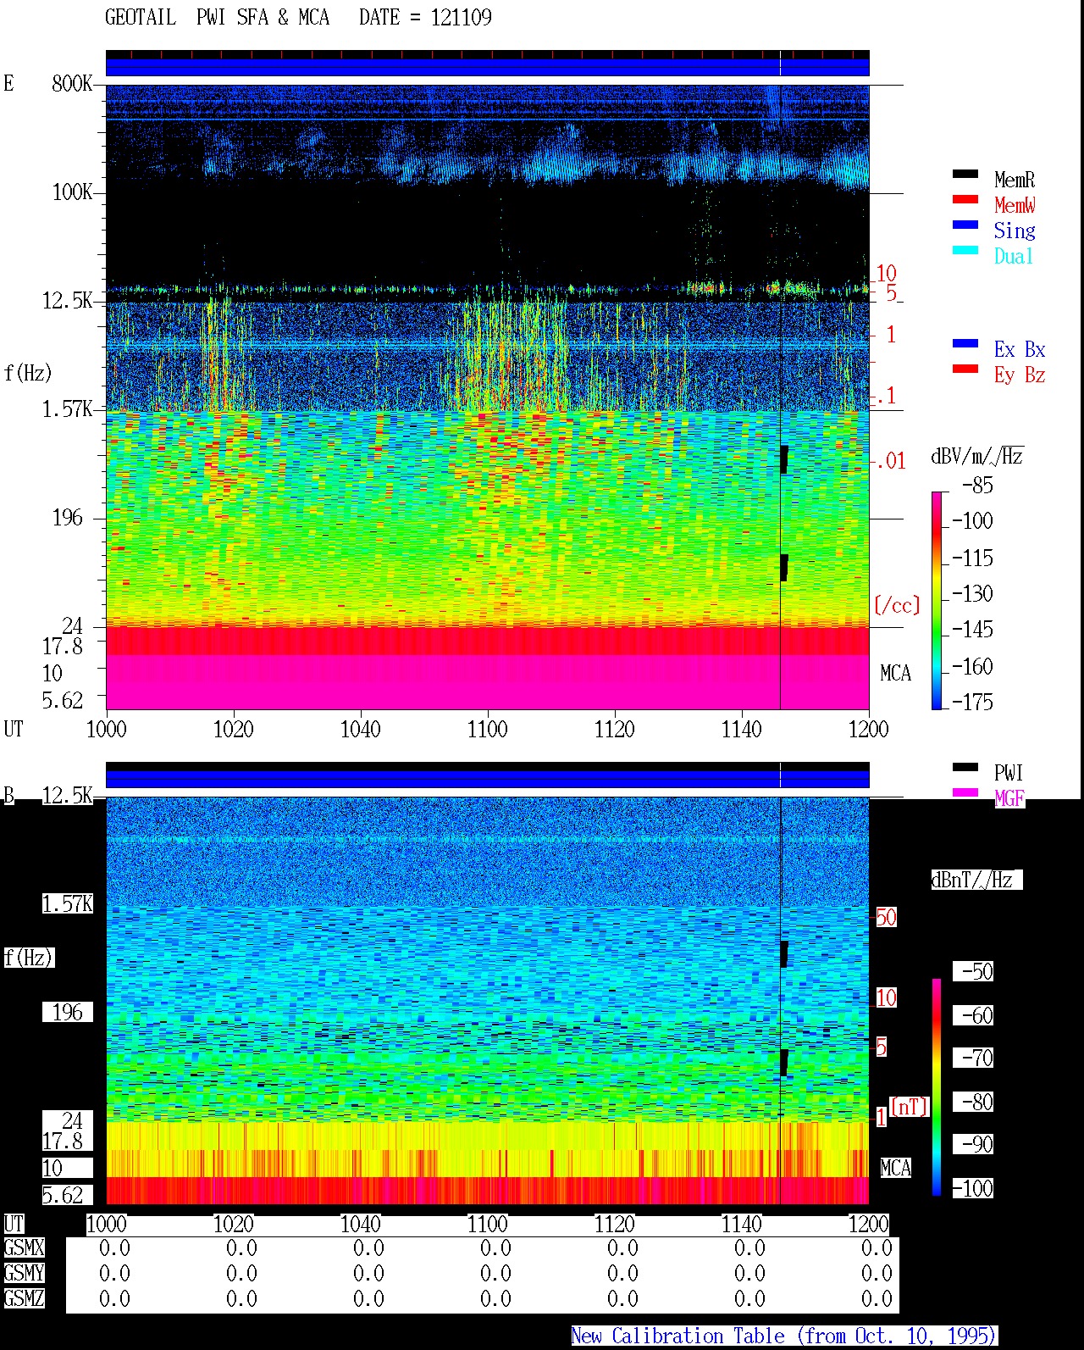The image size is (1084, 1350).
Task: Click the MCA label beside B panel
Action: [x=895, y=1168]
